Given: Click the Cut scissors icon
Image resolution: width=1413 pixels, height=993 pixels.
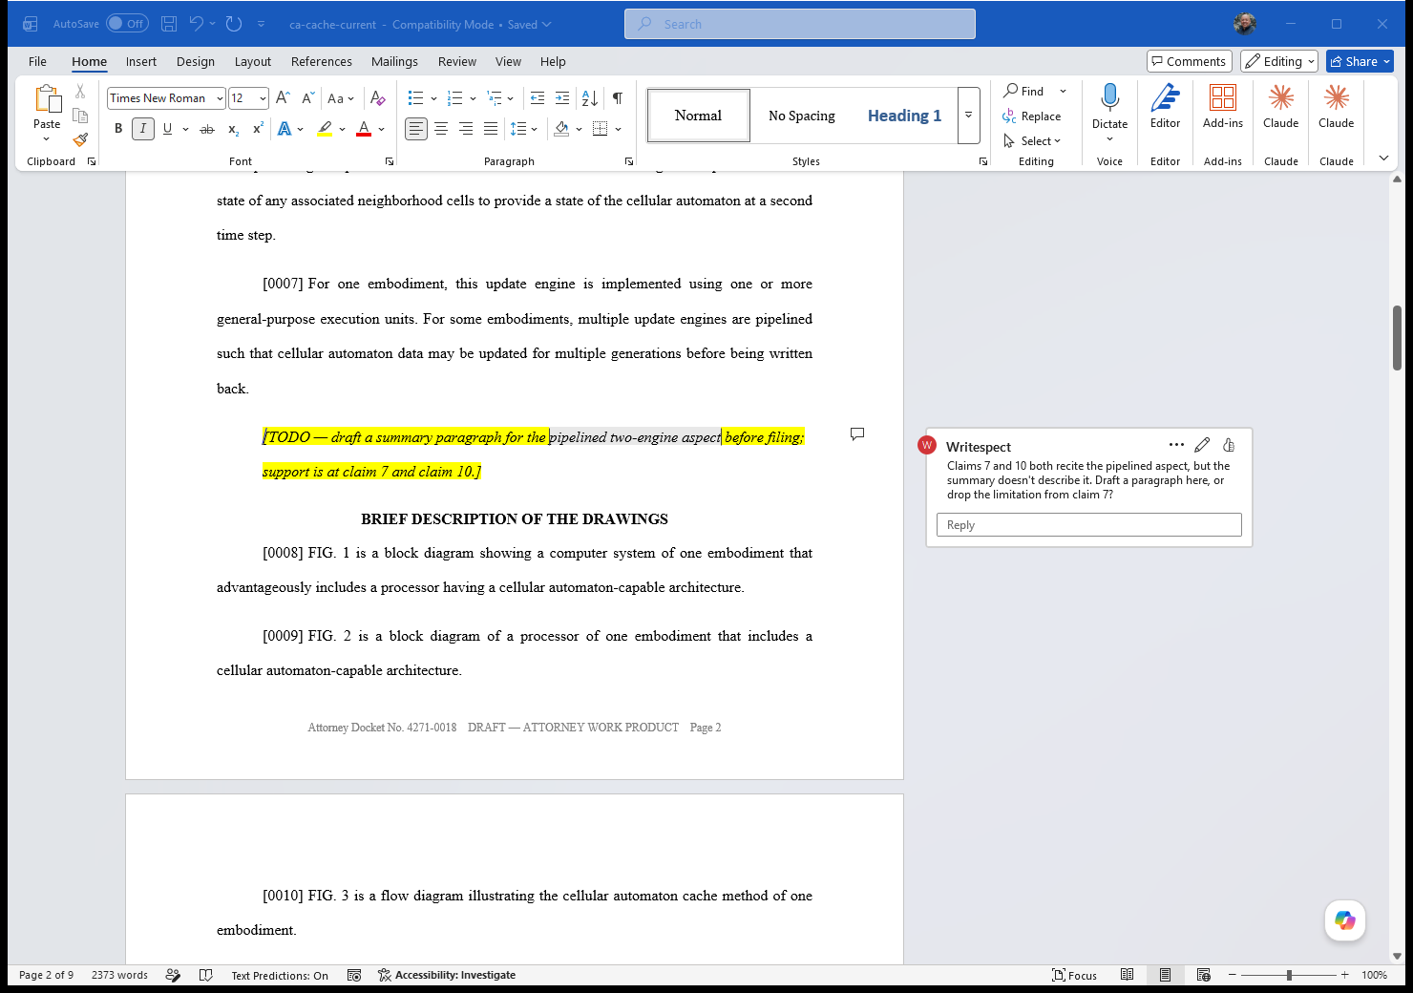Looking at the screenshot, I should [x=80, y=92].
